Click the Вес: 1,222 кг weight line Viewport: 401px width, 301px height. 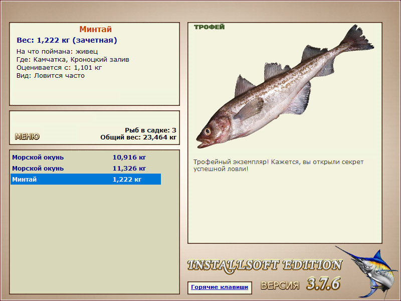67,40
